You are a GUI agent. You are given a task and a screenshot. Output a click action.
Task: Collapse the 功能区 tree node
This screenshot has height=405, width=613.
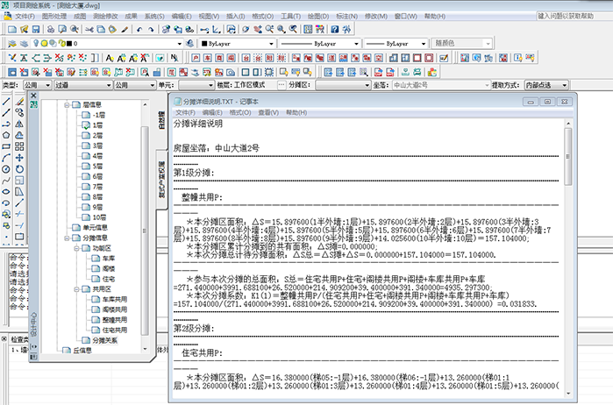click(76, 248)
